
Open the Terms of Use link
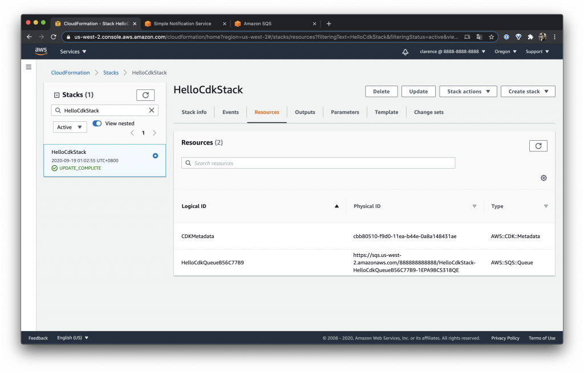[x=542, y=338]
